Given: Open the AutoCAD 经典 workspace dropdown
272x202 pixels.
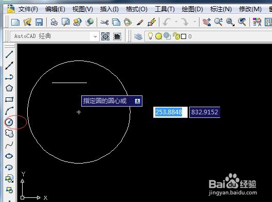Looking at the screenshot, I should tap(55, 36).
